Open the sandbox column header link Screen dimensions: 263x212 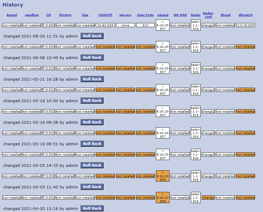32,15
